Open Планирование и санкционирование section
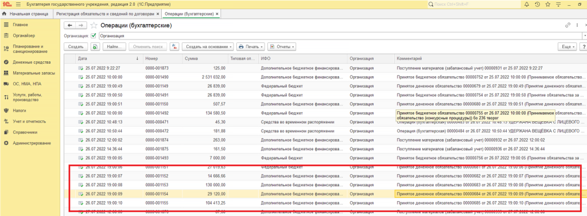This screenshot has width=587, height=216. coord(30,49)
